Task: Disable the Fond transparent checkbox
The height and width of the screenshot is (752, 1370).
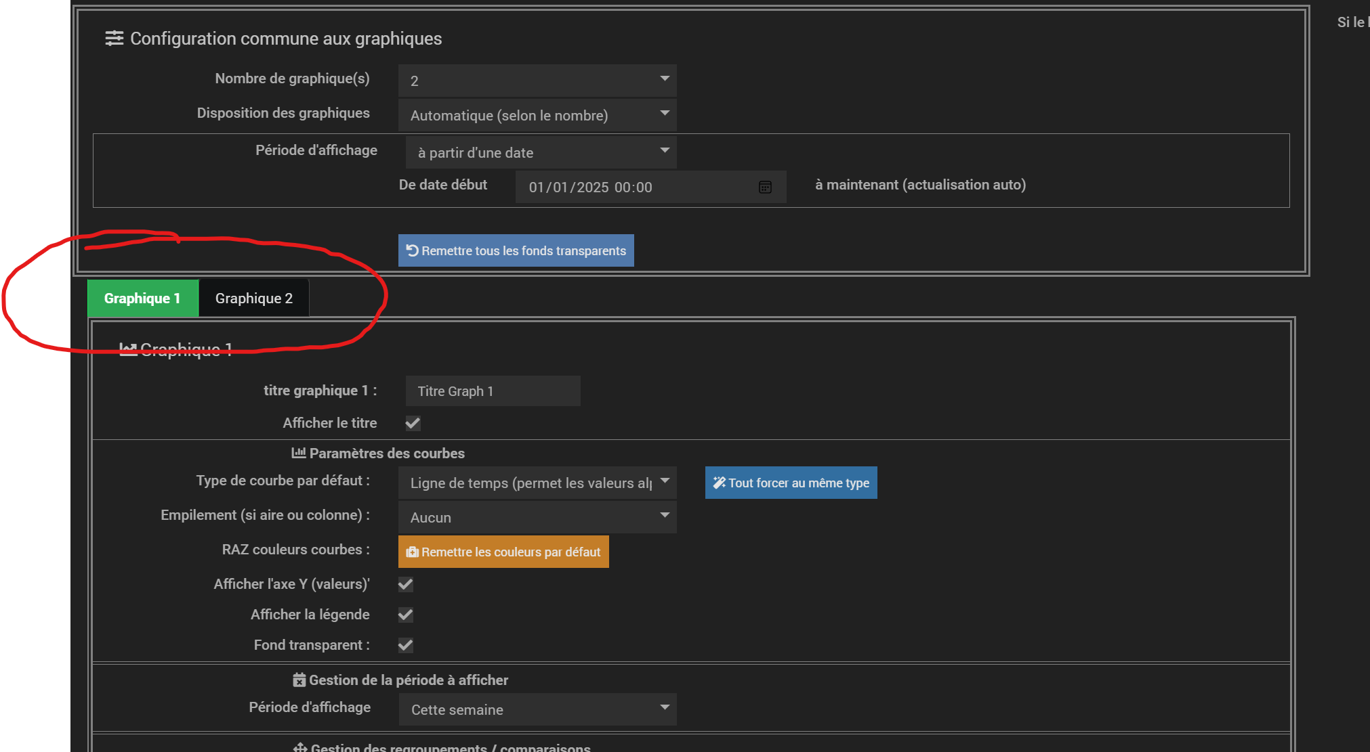Action: point(405,645)
